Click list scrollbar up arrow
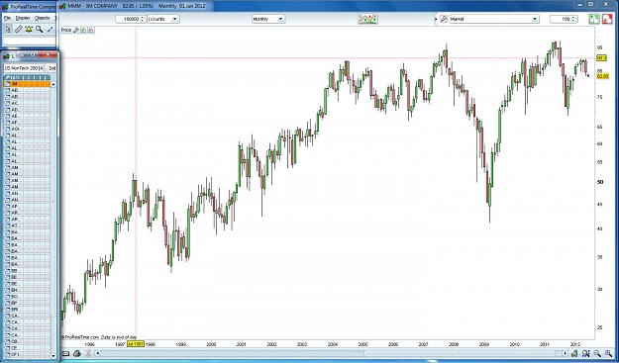Image resolution: width=619 pixels, height=363 pixels. click(x=53, y=84)
